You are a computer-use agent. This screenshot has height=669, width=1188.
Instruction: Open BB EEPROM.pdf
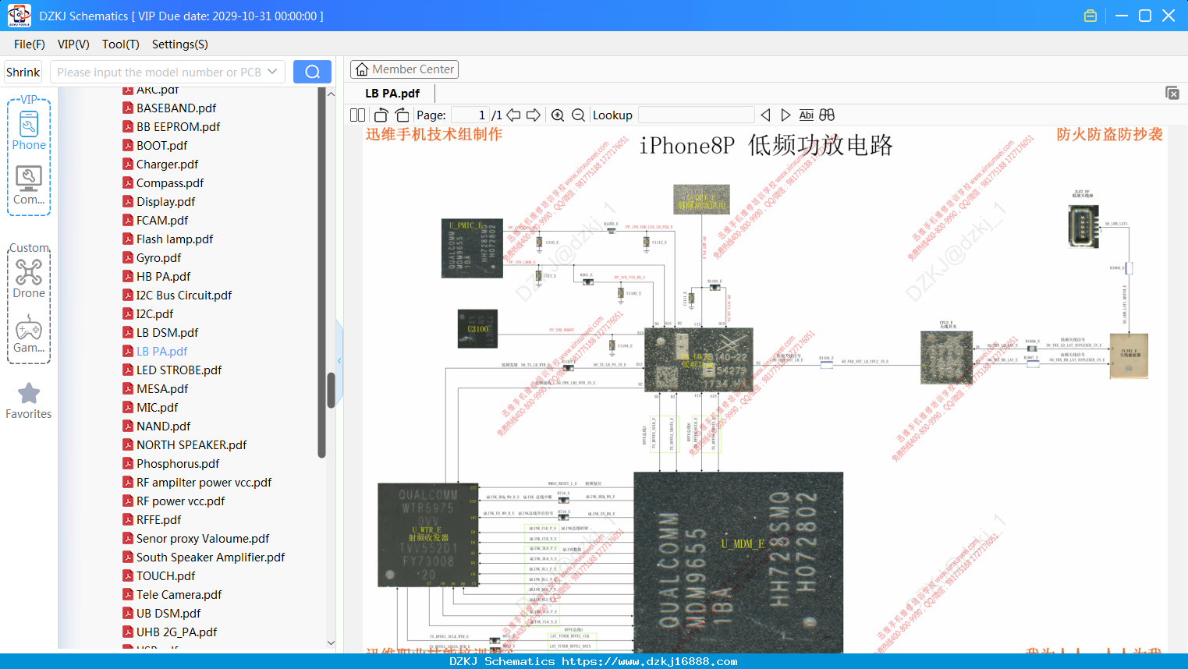(x=178, y=126)
